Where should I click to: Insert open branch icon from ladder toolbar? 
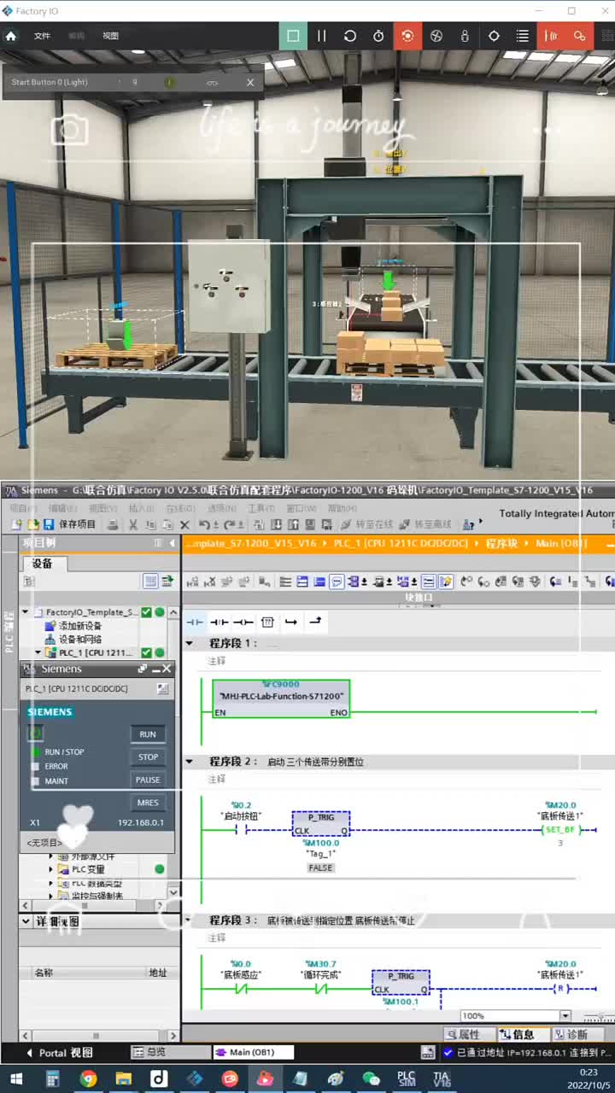(291, 622)
